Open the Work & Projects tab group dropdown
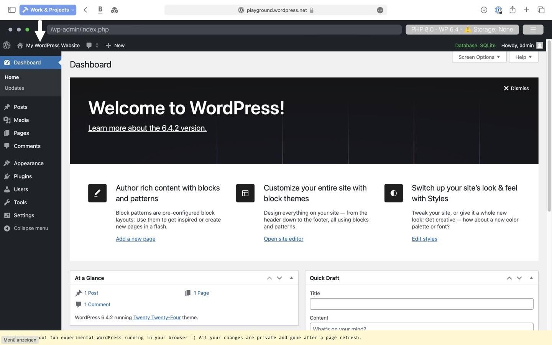 click(48, 10)
